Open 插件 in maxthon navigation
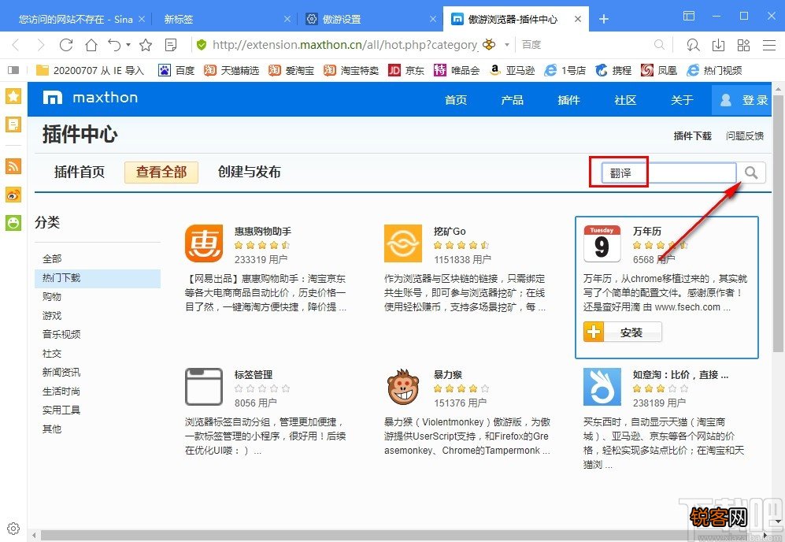 click(x=568, y=100)
